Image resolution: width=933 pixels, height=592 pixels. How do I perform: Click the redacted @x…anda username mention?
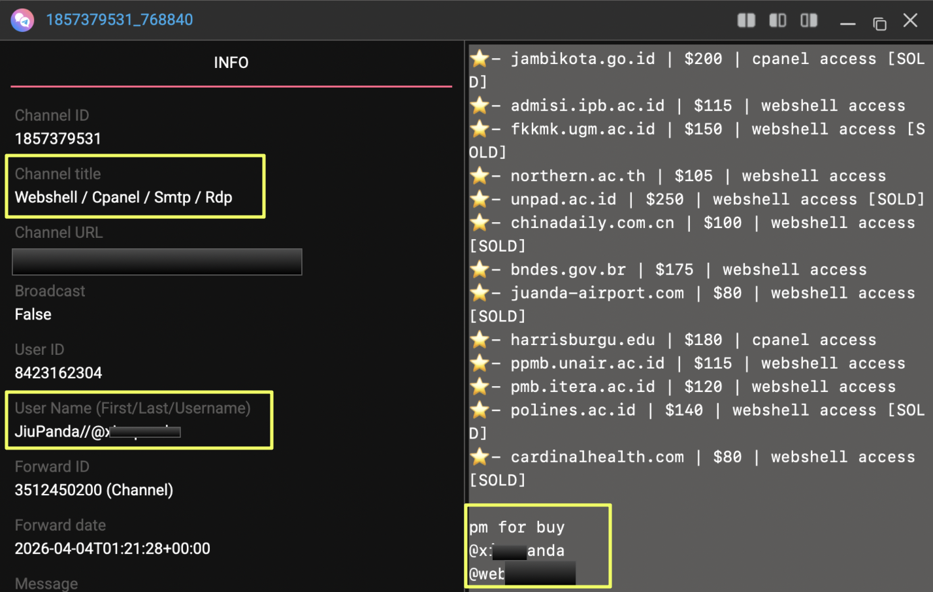point(517,551)
